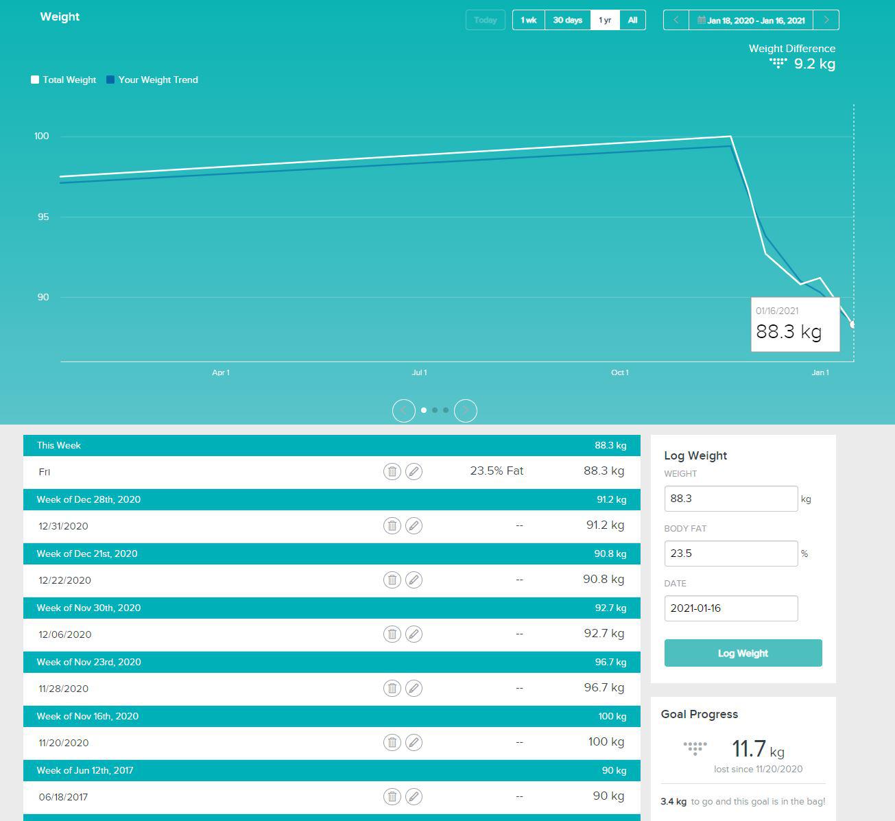Delete the 12/22/2020 weight entry
The image size is (895, 821).
pyautogui.click(x=392, y=580)
